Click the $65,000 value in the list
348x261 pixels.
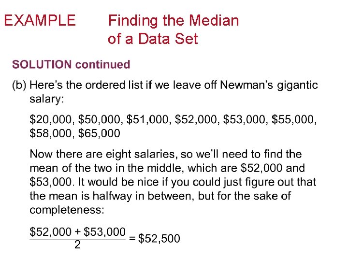(99, 133)
